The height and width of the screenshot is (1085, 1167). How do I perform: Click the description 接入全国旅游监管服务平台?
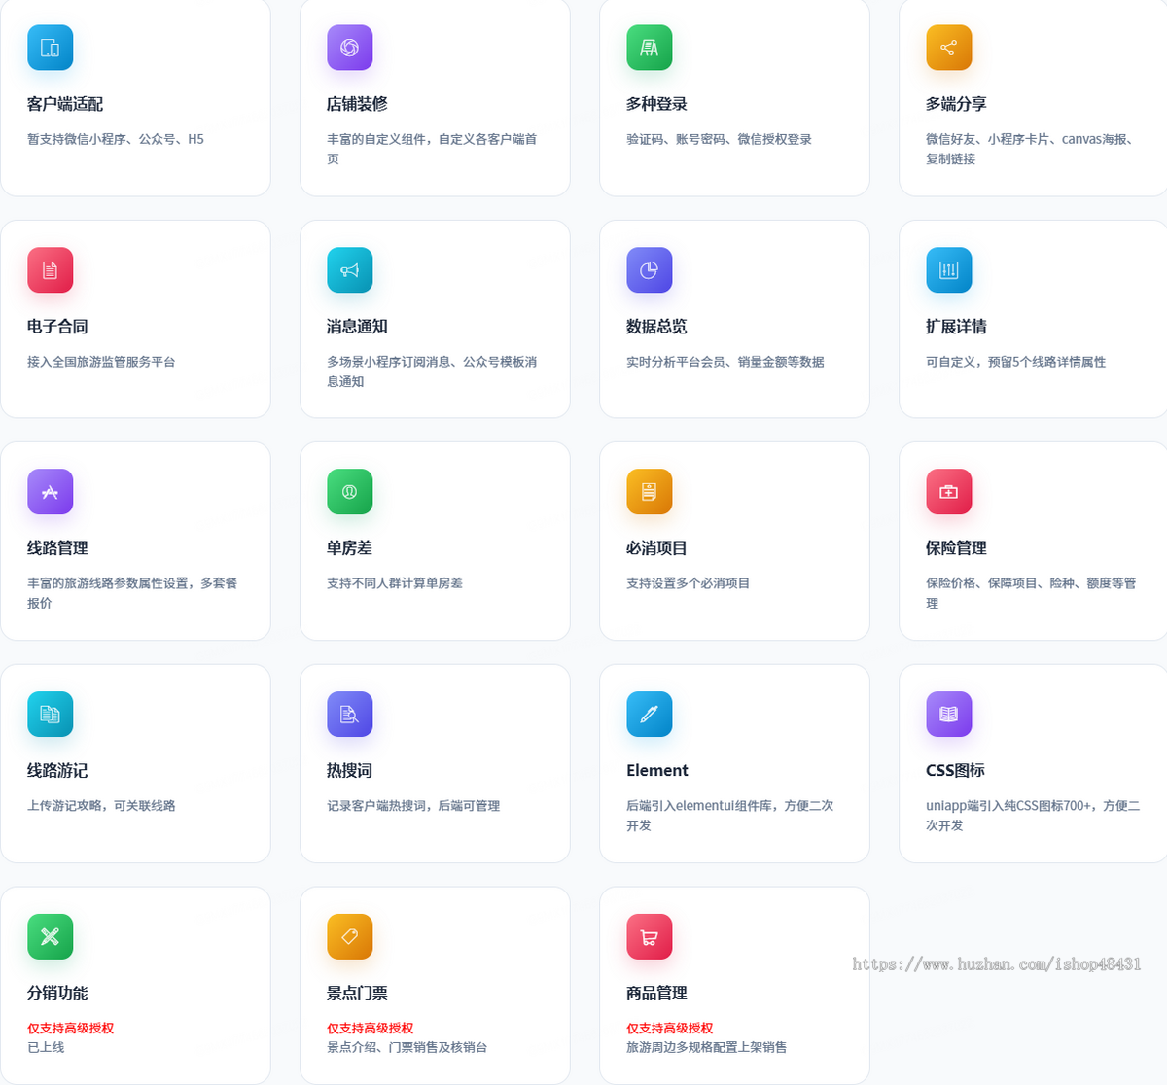[x=101, y=362]
